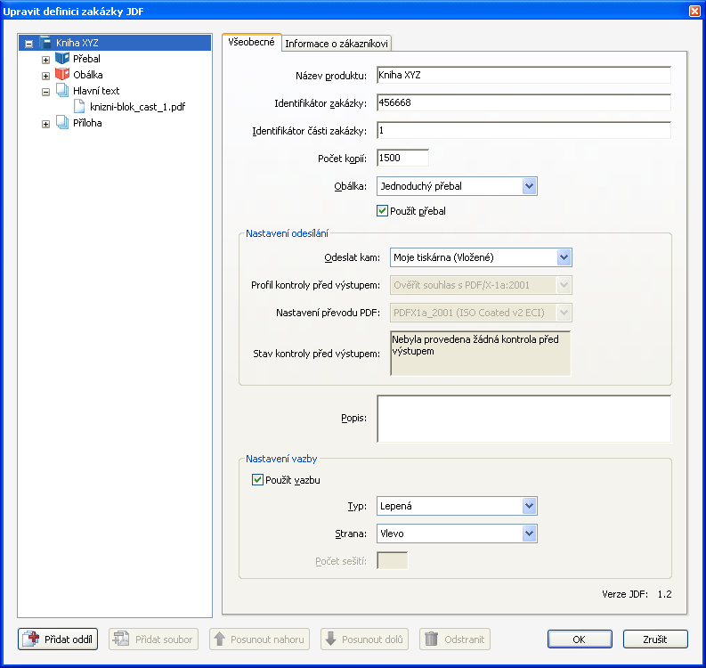Image resolution: width=706 pixels, height=668 pixels.
Task: Select the Přebal tree item label
Action: click(86, 59)
